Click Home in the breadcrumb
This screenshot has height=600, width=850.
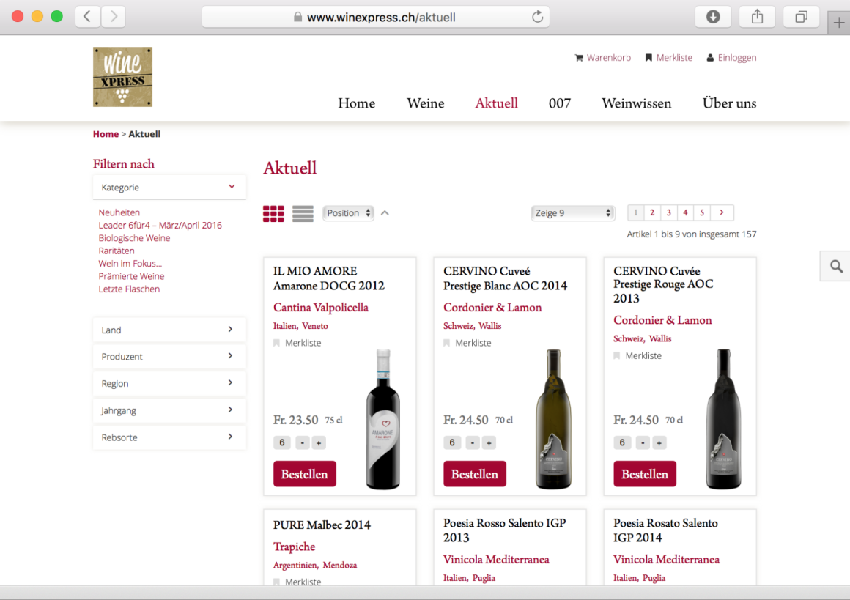point(106,134)
